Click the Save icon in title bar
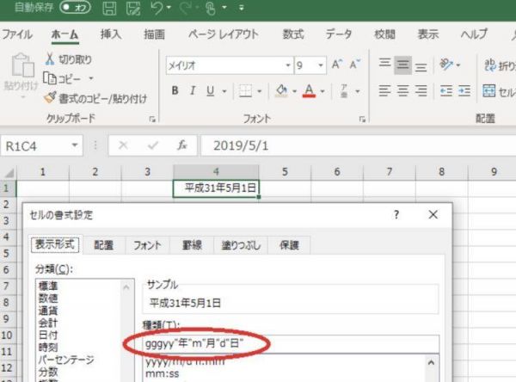Viewport: 516px width, 382px height. pyautogui.click(x=109, y=9)
